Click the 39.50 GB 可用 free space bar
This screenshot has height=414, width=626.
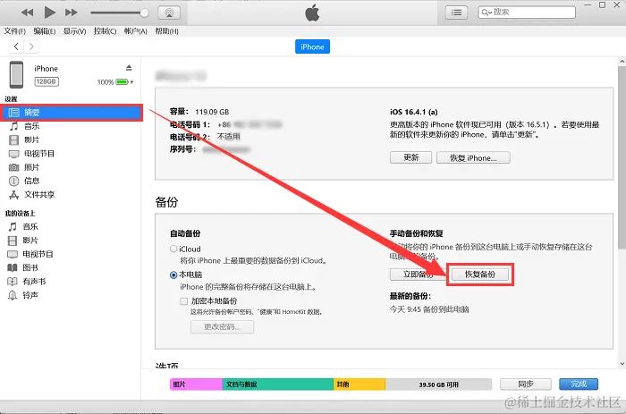(438, 384)
